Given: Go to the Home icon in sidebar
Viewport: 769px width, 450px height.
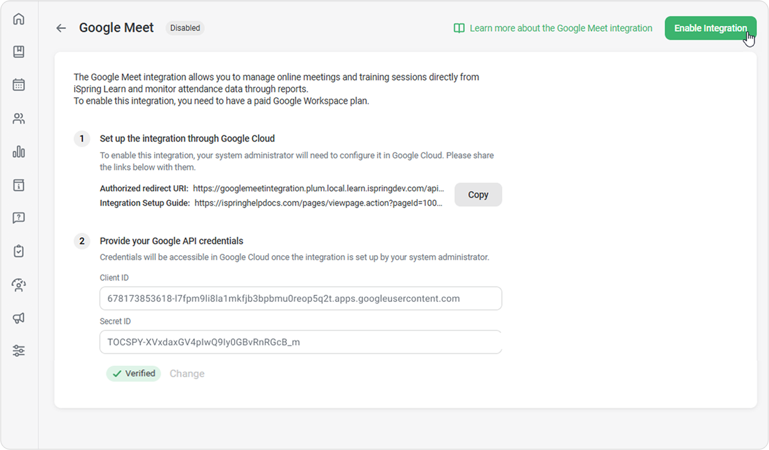Looking at the screenshot, I should pyautogui.click(x=19, y=19).
